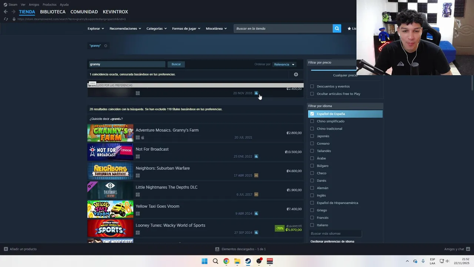Check Alemán language filter

312,188
